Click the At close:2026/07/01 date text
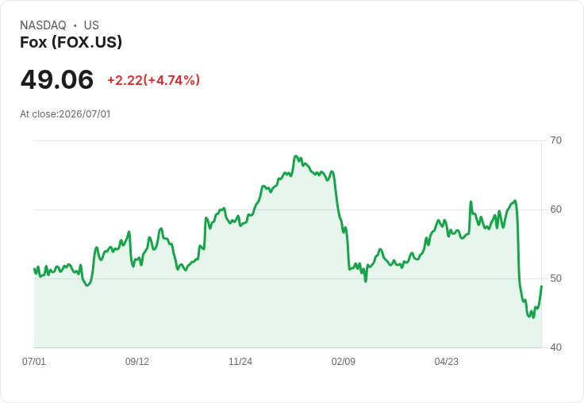This screenshot has width=584, height=403. [65, 114]
